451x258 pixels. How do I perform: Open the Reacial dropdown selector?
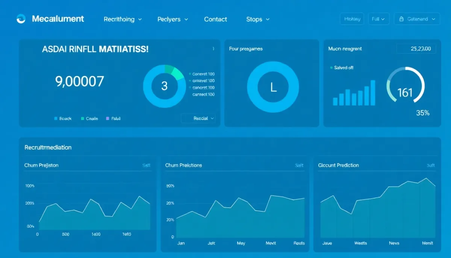click(198, 118)
